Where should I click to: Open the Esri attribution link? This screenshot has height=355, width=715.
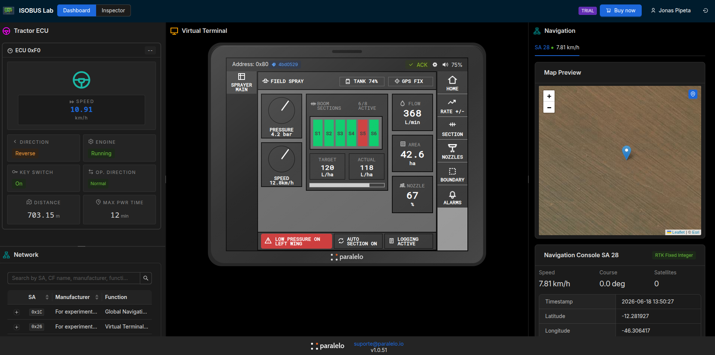pos(696,232)
